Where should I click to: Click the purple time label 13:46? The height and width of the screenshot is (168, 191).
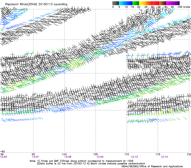(4, 157)
